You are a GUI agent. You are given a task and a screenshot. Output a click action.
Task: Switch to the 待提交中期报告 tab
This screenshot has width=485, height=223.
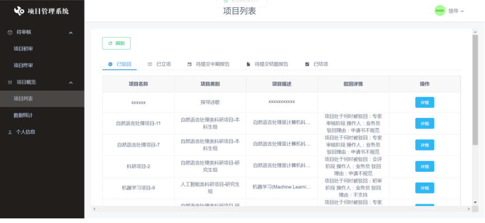tap(209, 64)
